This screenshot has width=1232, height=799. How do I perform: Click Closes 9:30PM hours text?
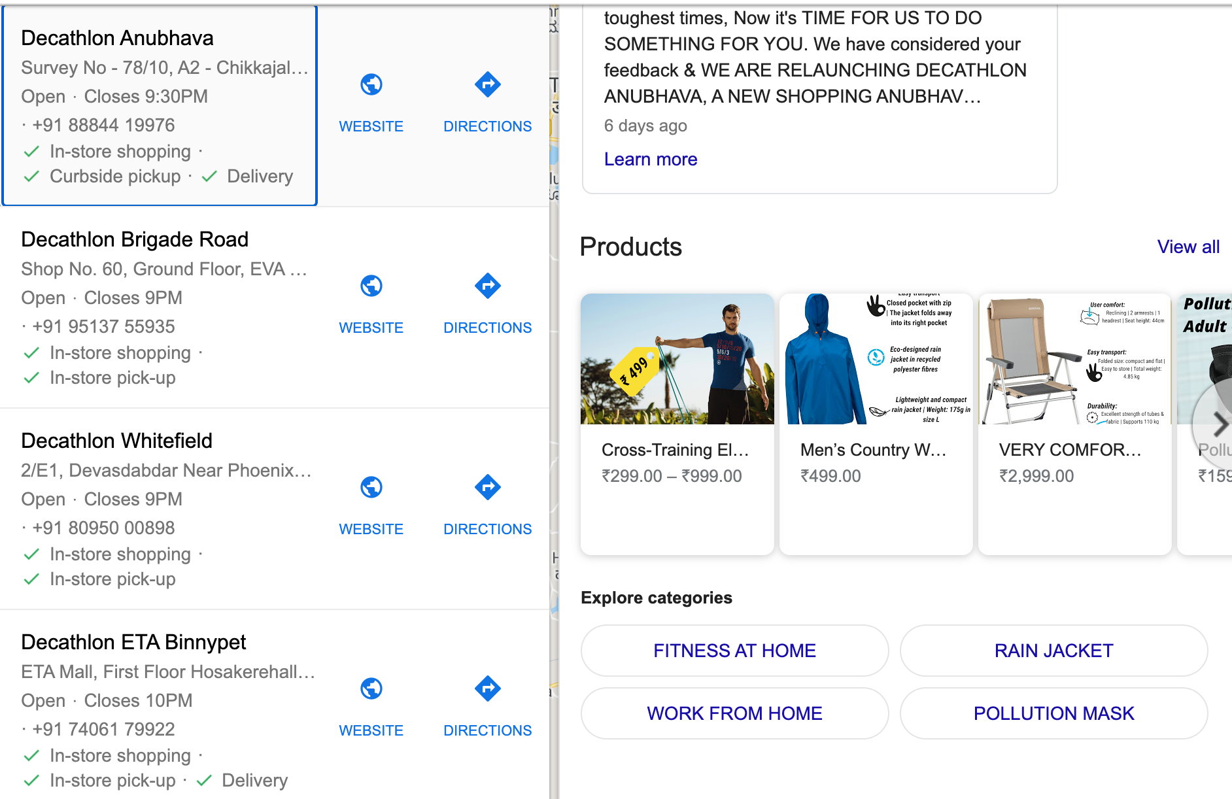(x=146, y=96)
